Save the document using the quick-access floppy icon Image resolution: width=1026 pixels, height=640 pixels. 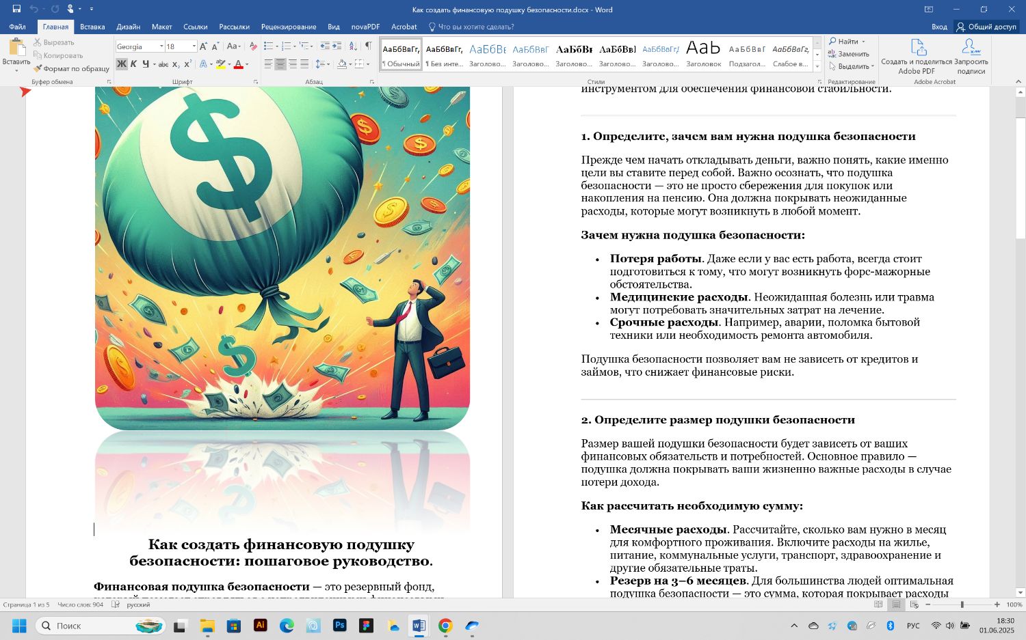pyautogui.click(x=16, y=10)
